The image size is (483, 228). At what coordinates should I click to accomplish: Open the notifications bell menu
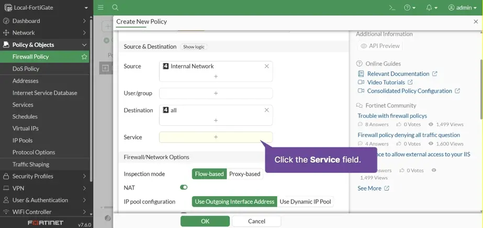pos(432,8)
